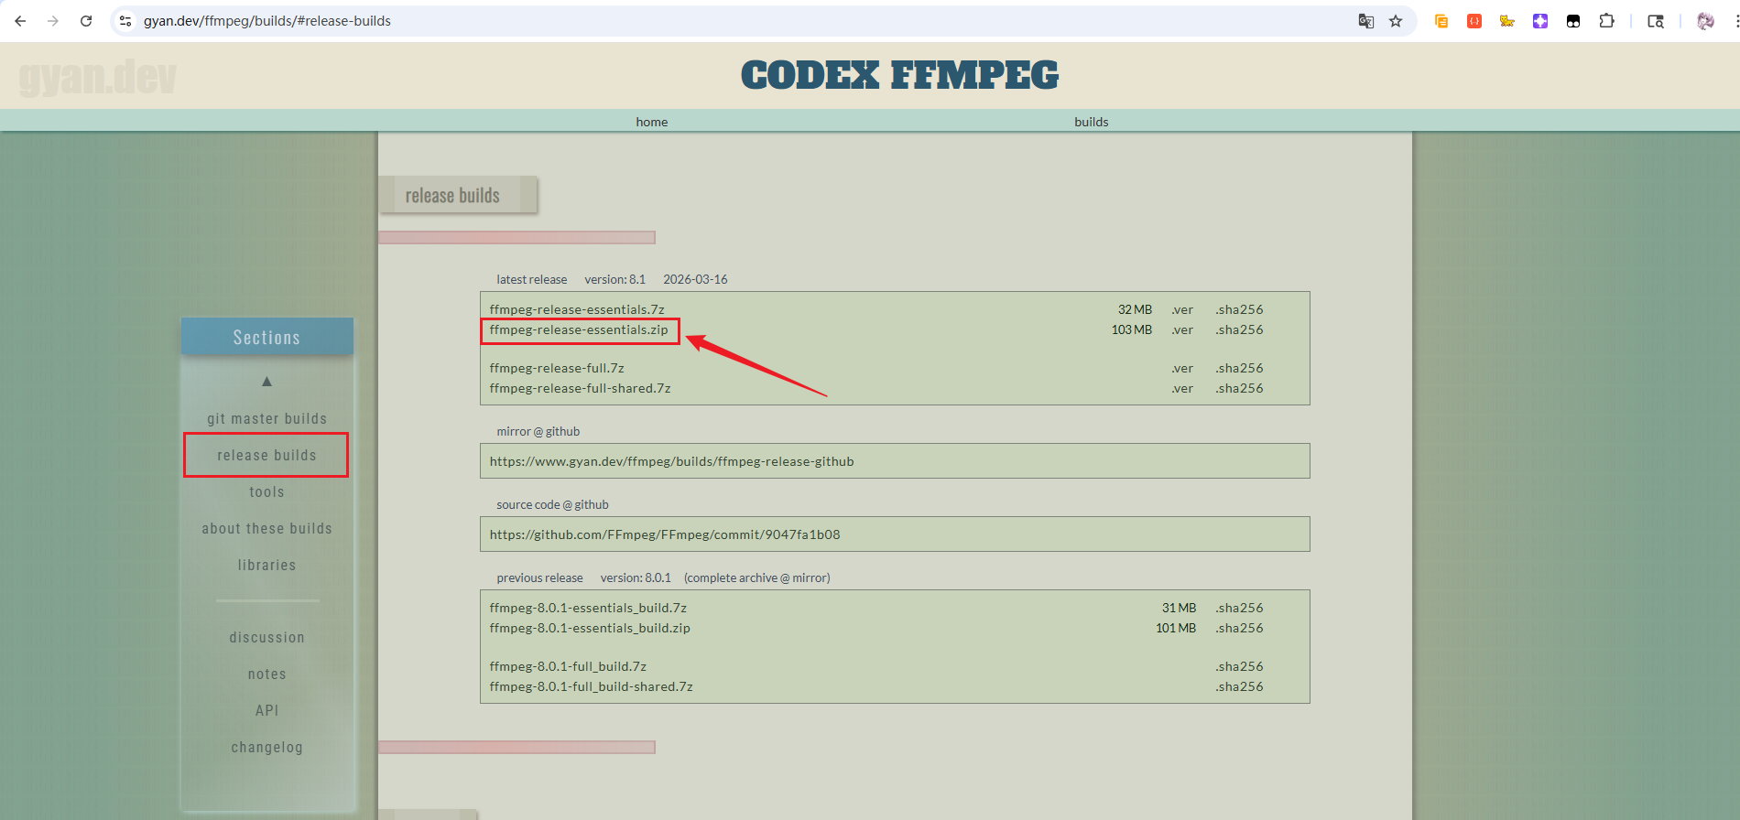Open the user profile avatar
The width and height of the screenshot is (1740, 820).
1704,21
